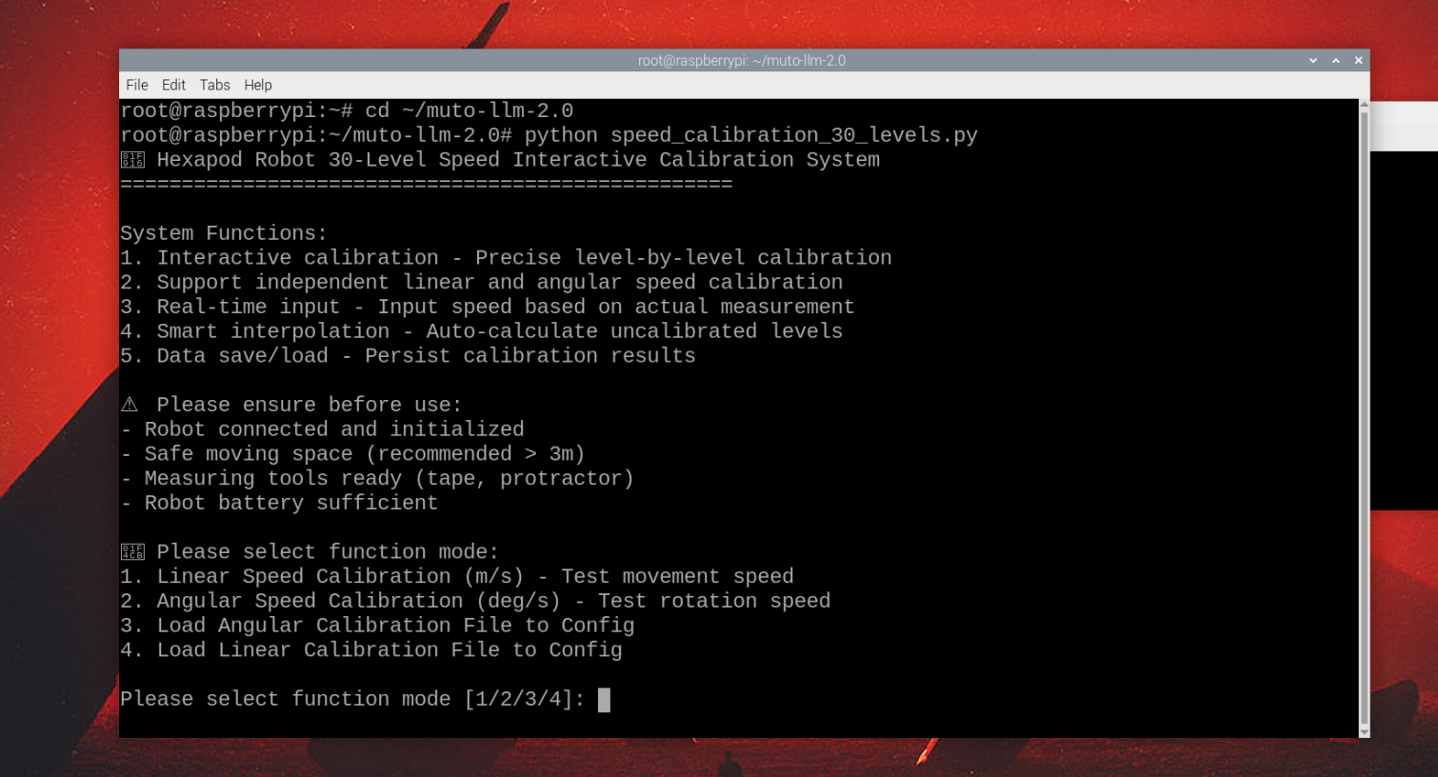Screen dimensions: 1438x777
Task: Click the warning symbol before "Please ensure"
Action: 130,405
